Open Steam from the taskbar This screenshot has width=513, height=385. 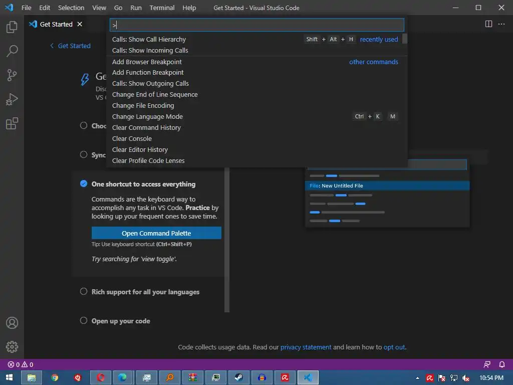[239, 377]
